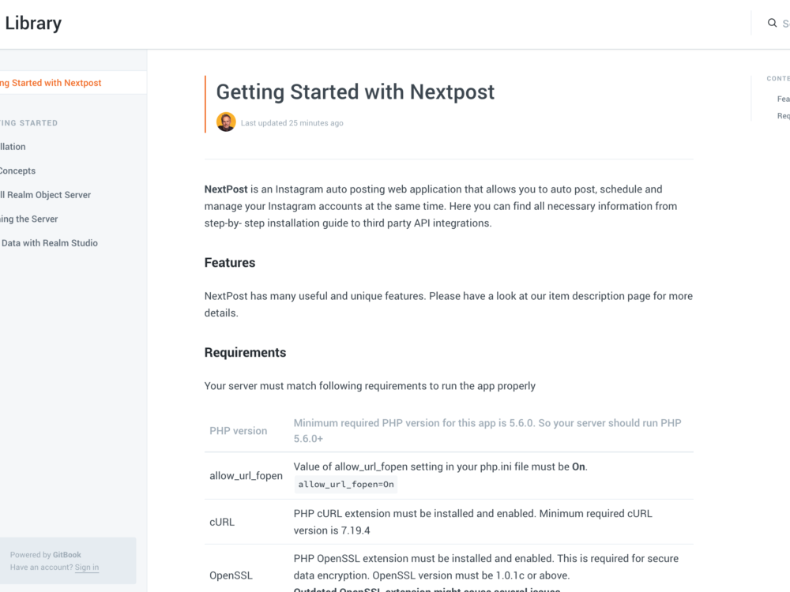Click the author avatar photo
Image resolution: width=790 pixels, height=592 pixels.
click(226, 122)
